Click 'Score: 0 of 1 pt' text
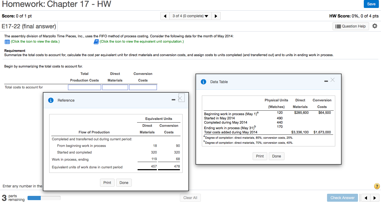The width and height of the screenshot is (381, 207). 17,16
